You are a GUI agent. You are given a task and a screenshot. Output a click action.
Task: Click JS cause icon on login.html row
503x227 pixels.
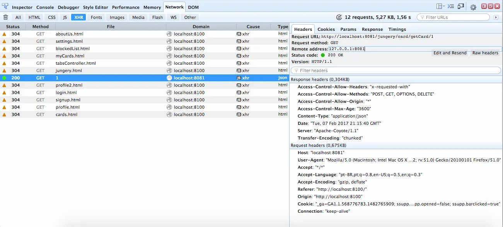tap(239, 92)
